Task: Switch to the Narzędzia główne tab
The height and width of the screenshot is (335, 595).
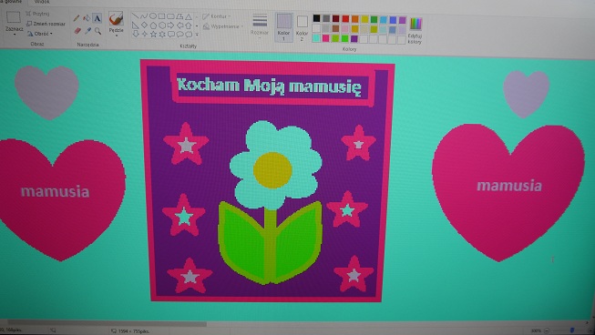Action: point(11,2)
